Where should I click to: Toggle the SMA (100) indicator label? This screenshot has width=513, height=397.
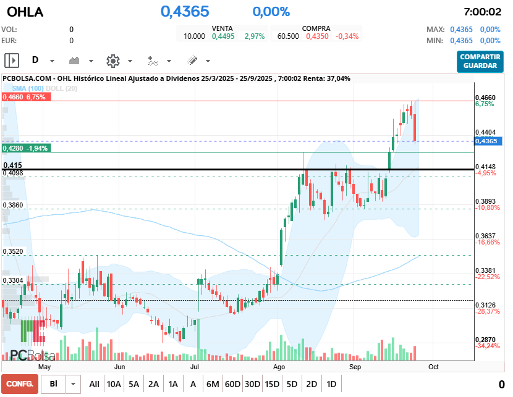click(28, 88)
